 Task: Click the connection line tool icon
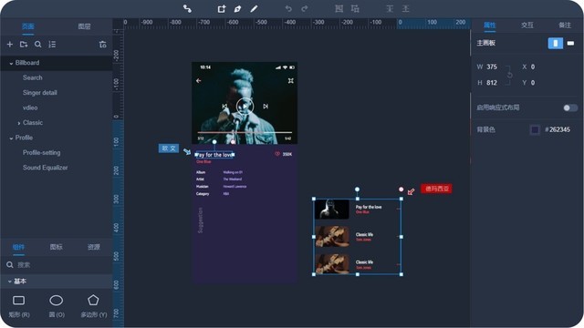187,8
